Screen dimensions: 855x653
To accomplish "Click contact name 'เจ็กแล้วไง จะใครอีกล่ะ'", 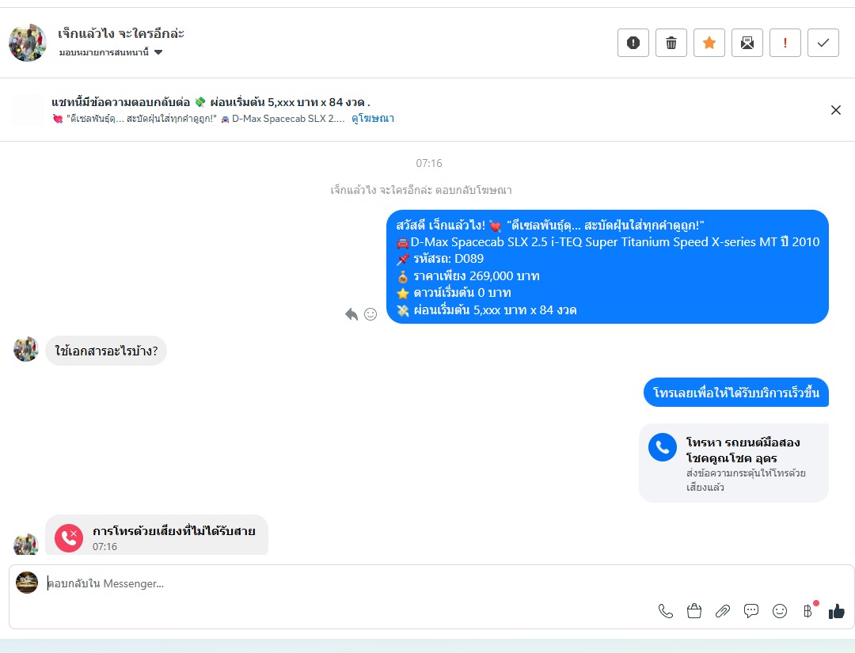I will [121, 33].
